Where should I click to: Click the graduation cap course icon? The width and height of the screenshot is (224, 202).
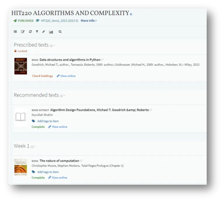(x=38, y=21)
